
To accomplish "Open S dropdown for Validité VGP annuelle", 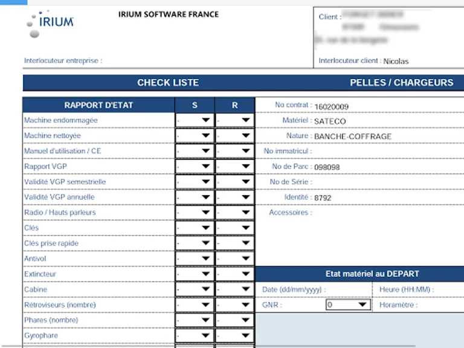I will click(x=195, y=197).
